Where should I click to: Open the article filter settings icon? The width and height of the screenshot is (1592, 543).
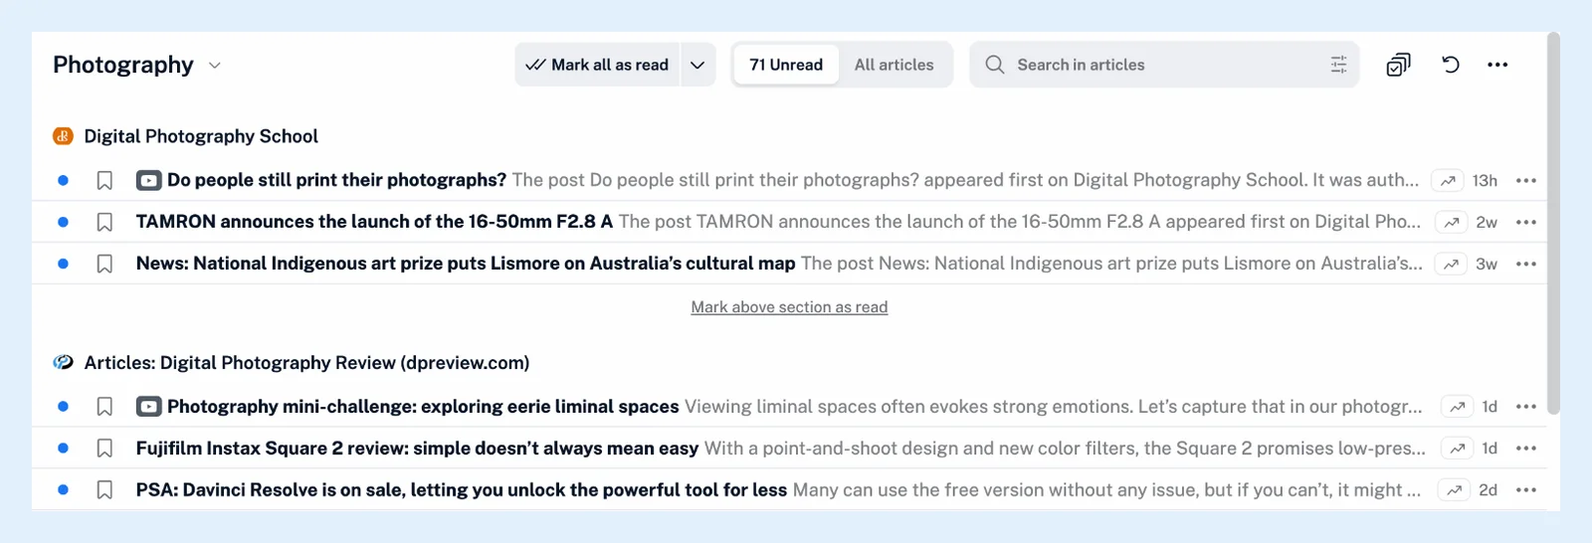pos(1338,65)
